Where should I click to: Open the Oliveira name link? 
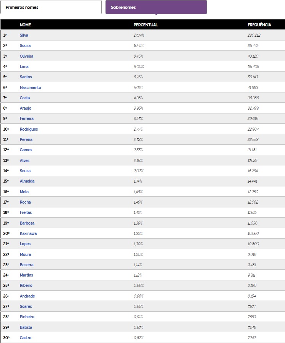[27, 56]
